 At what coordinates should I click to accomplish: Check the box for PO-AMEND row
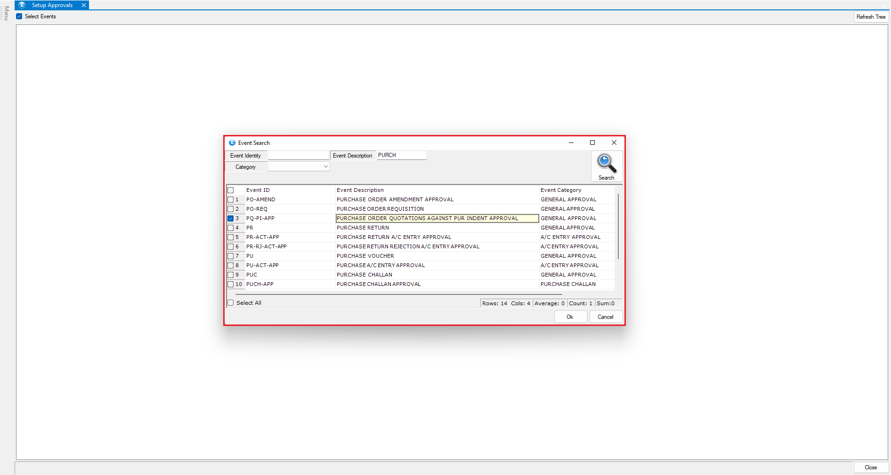coord(231,199)
